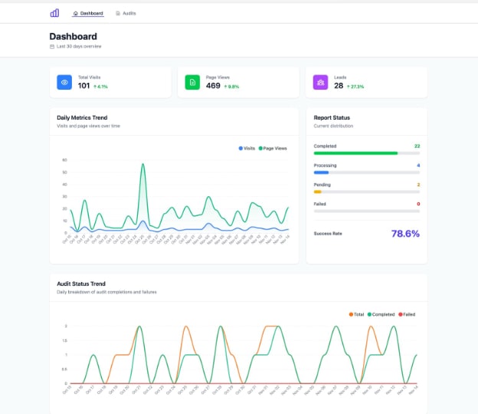Click the green arrow next to 27.3%
The image size is (478, 414).
point(349,87)
